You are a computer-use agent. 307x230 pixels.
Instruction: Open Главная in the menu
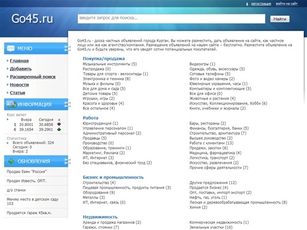(19, 61)
